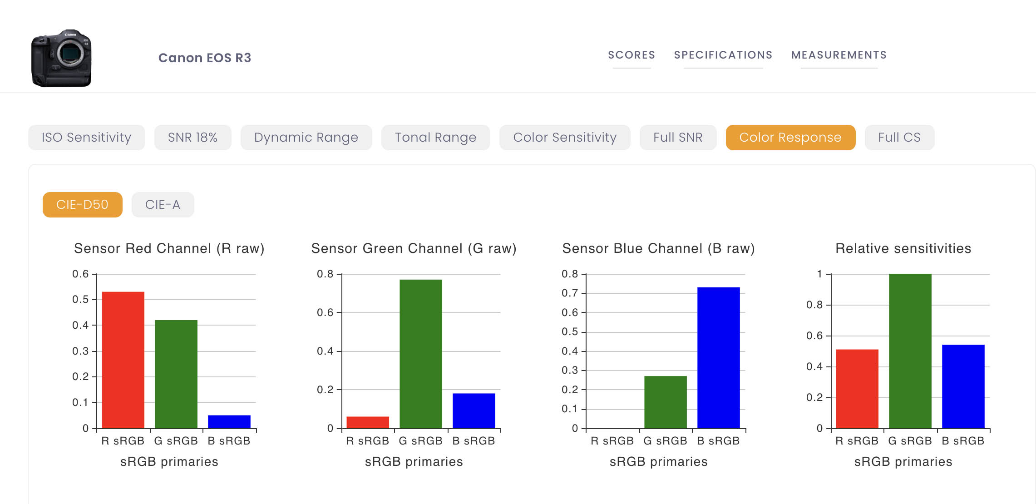Open the MEASUREMENTS section
Screen dimensions: 1036x504
click(x=839, y=55)
